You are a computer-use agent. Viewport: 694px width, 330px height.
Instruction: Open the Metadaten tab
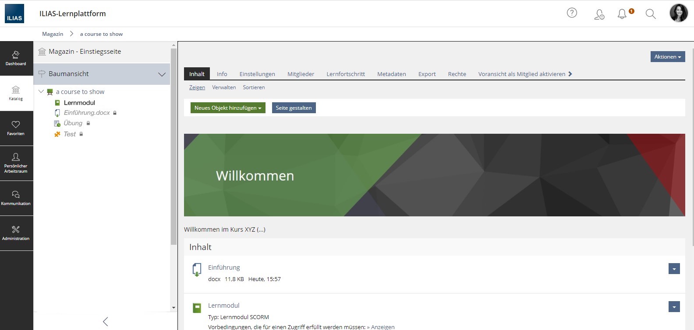[x=392, y=74]
